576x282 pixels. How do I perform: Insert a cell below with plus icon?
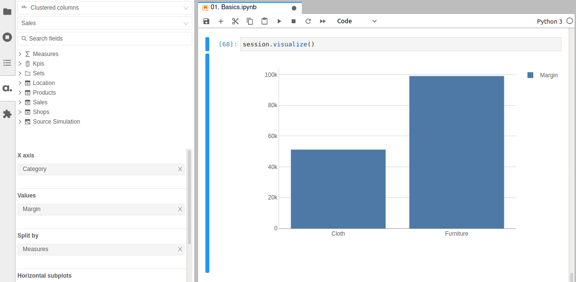(221, 21)
